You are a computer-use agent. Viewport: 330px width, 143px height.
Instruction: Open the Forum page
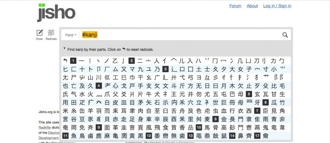click(x=235, y=6)
